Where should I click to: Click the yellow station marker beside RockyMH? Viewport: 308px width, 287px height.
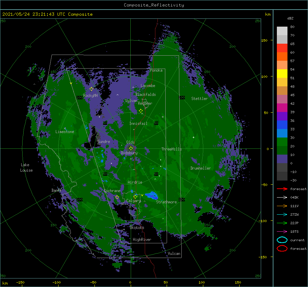click(91, 89)
